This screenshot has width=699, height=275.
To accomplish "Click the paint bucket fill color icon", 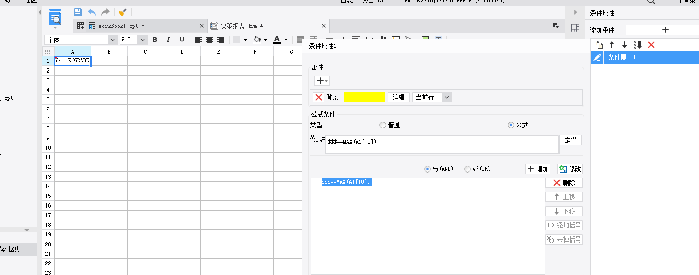I will (257, 40).
